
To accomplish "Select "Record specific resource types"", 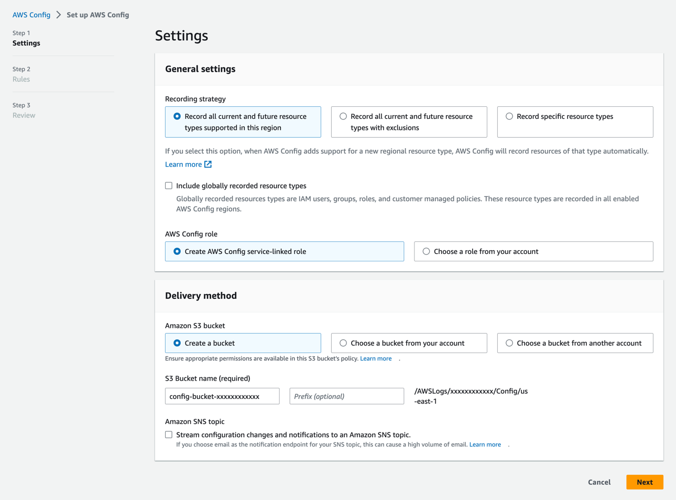I will coord(509,116).
